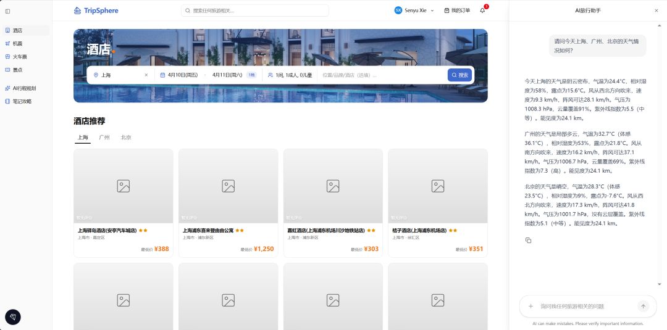Select check-out date 4月11日(周六)

tap(227, 75)
